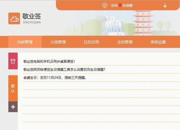This screenshot has height=130, width=180.
Task: Expand reminders panel with down arrow
Action: [165, 5]
